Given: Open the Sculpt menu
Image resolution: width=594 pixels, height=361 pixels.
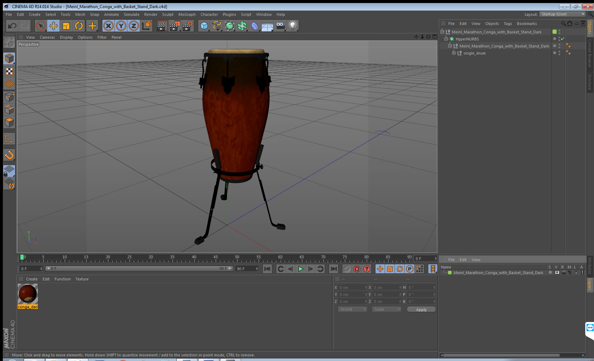Looking at the screenshot, I should [168, 14].
